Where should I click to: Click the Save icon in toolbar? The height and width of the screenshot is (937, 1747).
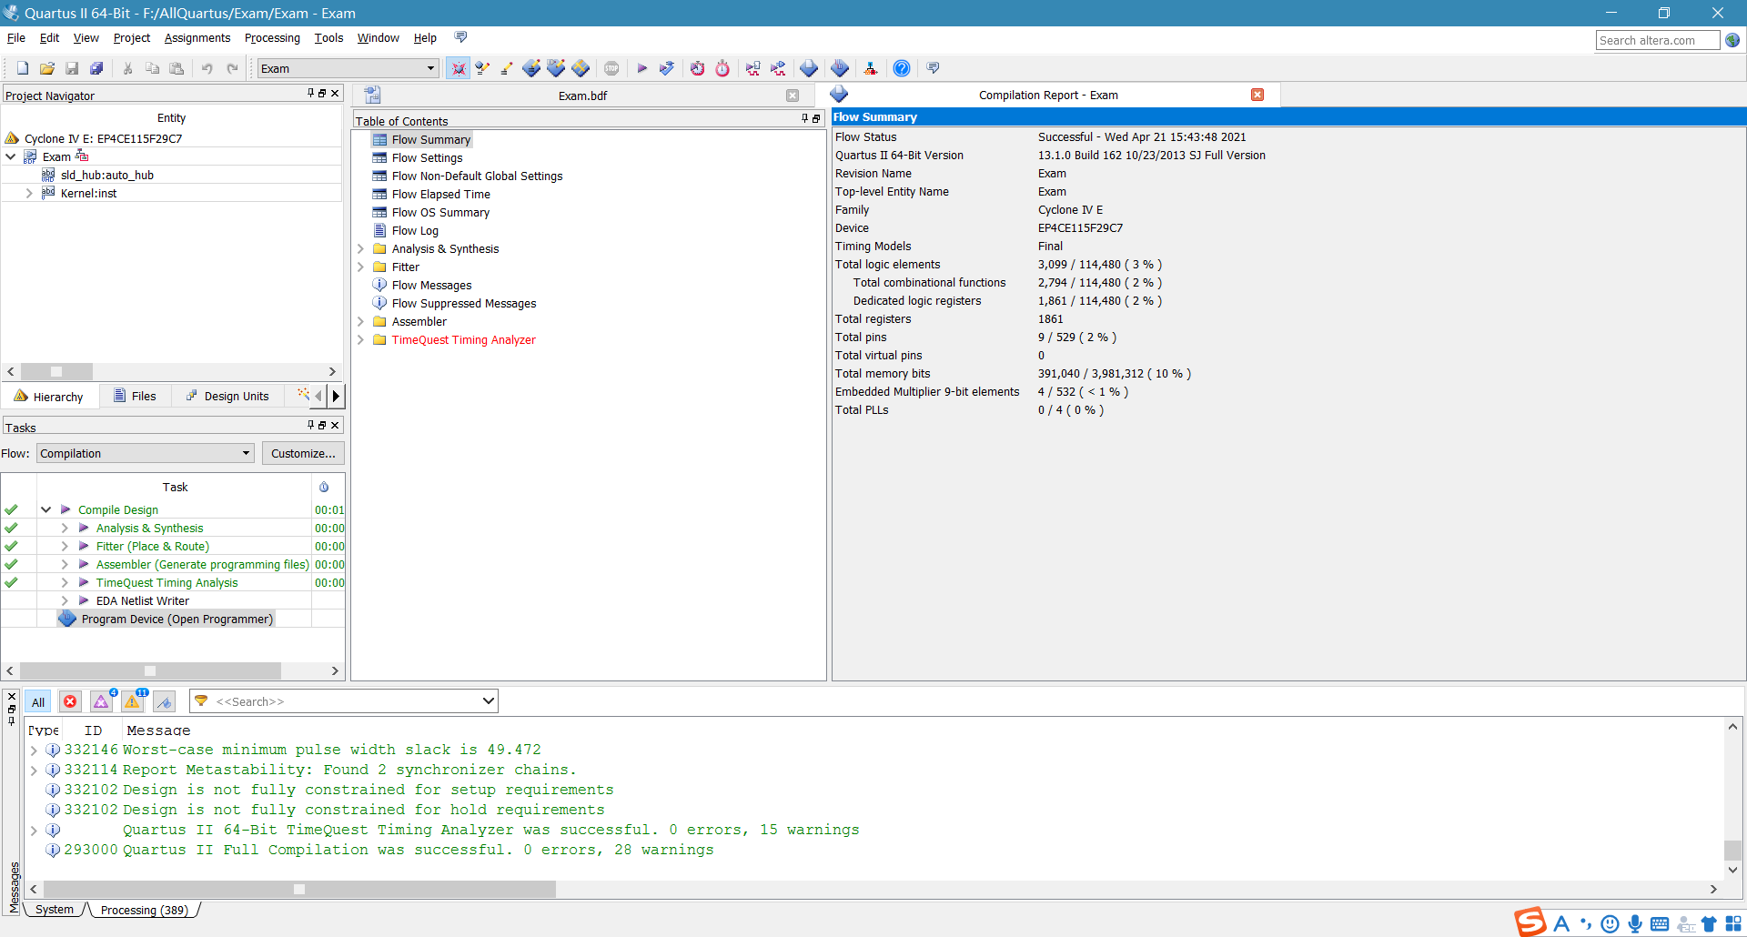[72, 68]
